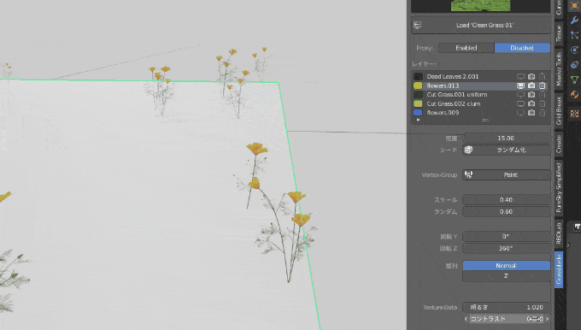Screen dimensions: 581x330
Task: Open the Material properties tab icon
Action: pyautogui.click(x=574, y=95)
